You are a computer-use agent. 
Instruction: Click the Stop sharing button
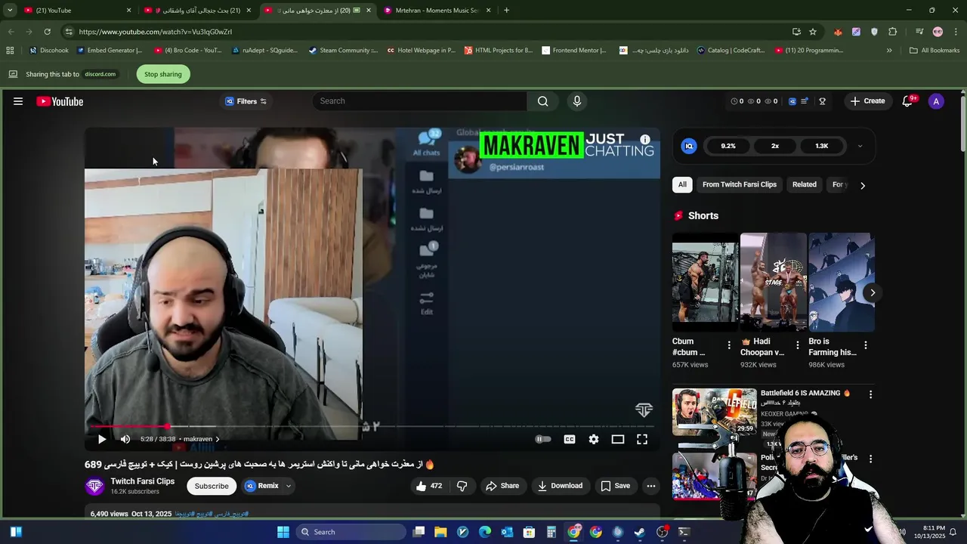tap(163, 74)
